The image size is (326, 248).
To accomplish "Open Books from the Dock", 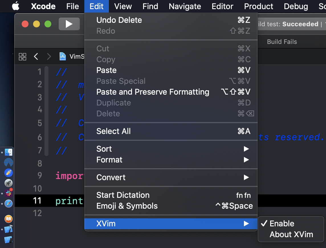I will click(8, 219).
